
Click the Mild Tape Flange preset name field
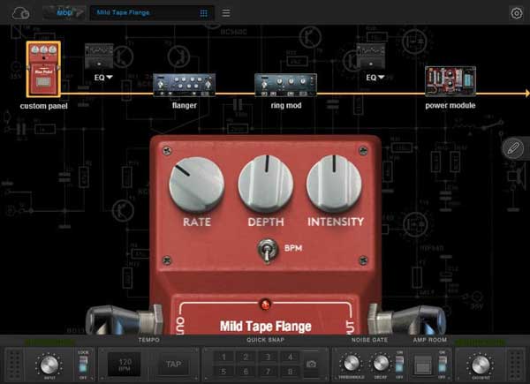coord(152,13)
